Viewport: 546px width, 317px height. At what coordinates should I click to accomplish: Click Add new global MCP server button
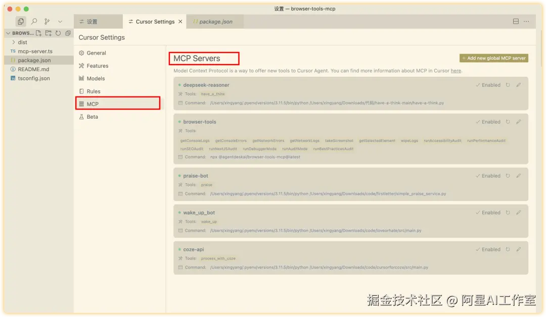click(494, 58)
